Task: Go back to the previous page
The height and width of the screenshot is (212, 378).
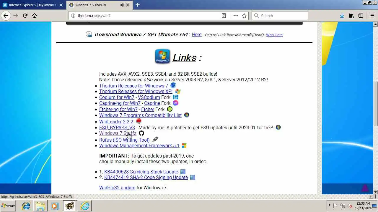Action: (x=6, y=16)
